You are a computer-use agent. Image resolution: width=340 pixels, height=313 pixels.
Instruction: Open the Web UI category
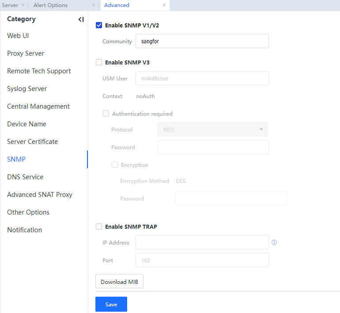[x=18, y=36]
